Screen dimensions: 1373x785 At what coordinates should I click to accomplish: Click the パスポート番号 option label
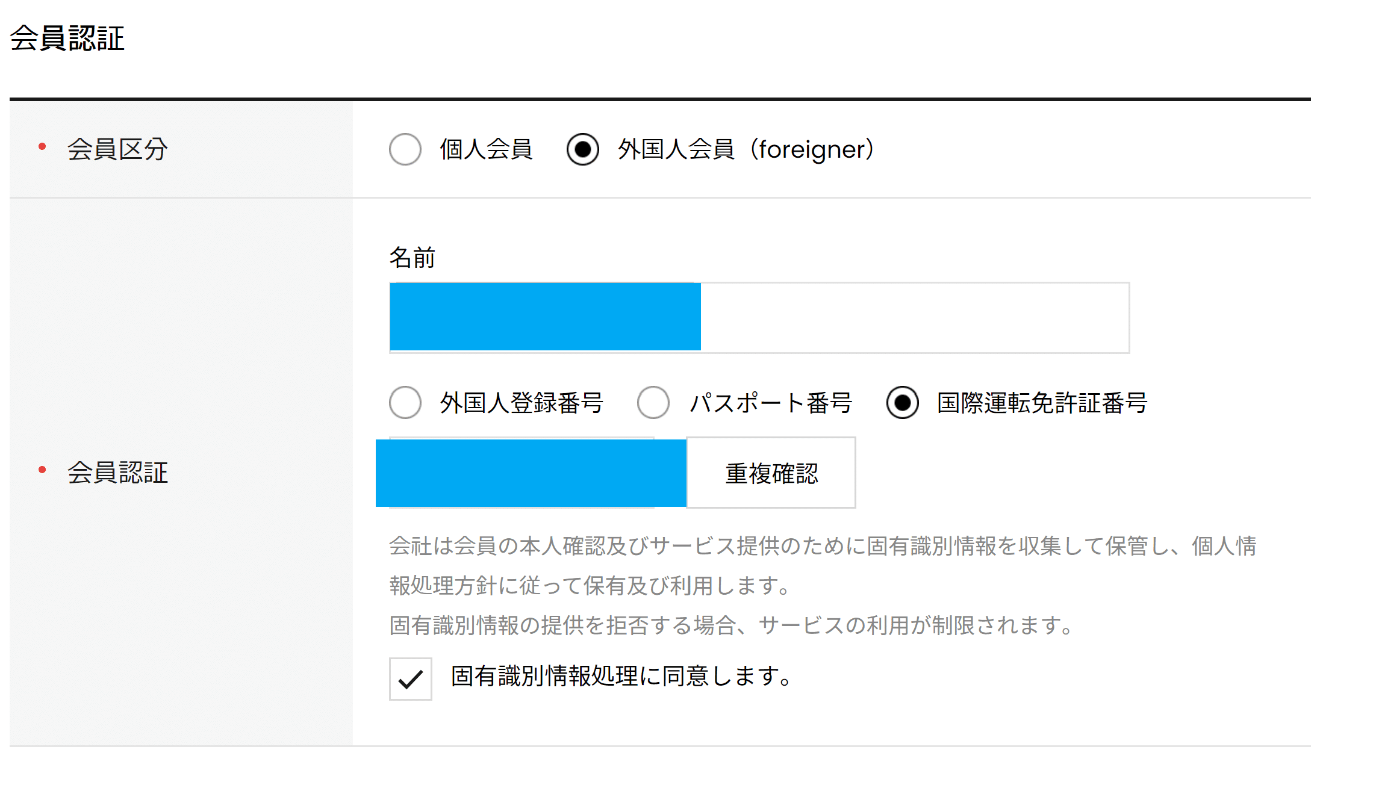coord(771,403)
